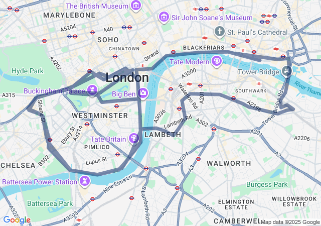Click the Google logo
This screenshot has height=226, width=321.
pyautogui.click(x=17, y=220)
